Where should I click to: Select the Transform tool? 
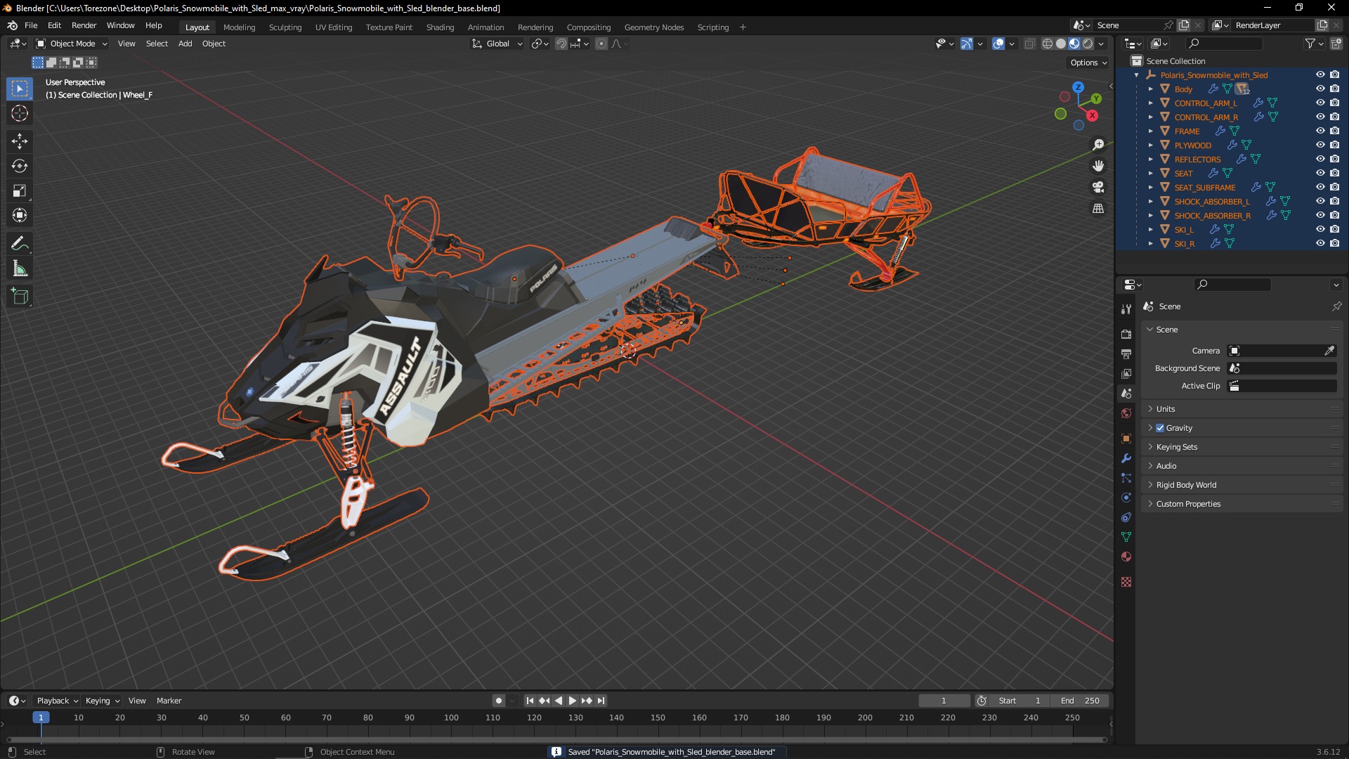click(x=20, y=215)
